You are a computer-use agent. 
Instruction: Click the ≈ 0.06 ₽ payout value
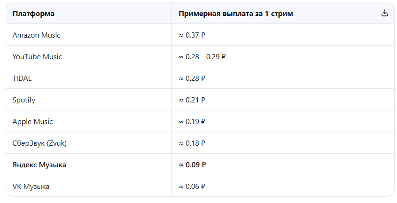(x=192, y=187)
